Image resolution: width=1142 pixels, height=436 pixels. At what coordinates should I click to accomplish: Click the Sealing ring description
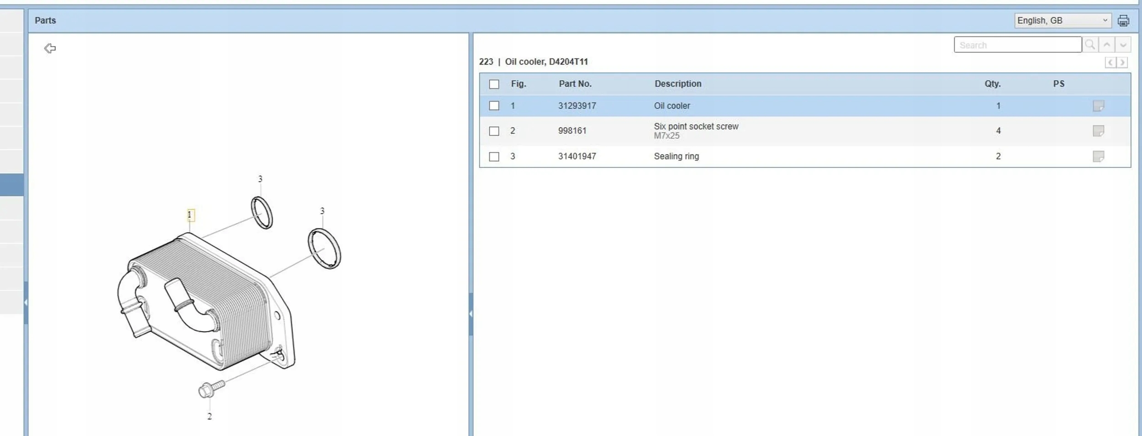pos(677,156)
